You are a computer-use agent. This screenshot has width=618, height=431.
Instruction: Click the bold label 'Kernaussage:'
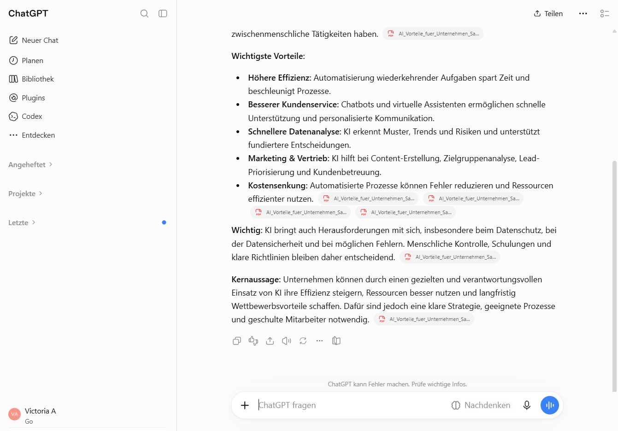pyautogui.click(x=256, y=280)
